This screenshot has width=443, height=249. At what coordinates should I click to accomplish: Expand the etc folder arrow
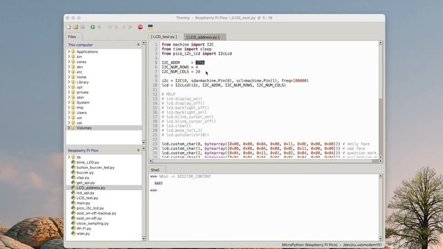(69, 72)
